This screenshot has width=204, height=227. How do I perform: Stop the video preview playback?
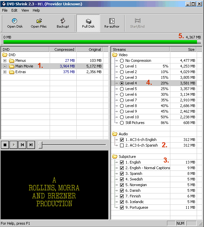point(5,145)
